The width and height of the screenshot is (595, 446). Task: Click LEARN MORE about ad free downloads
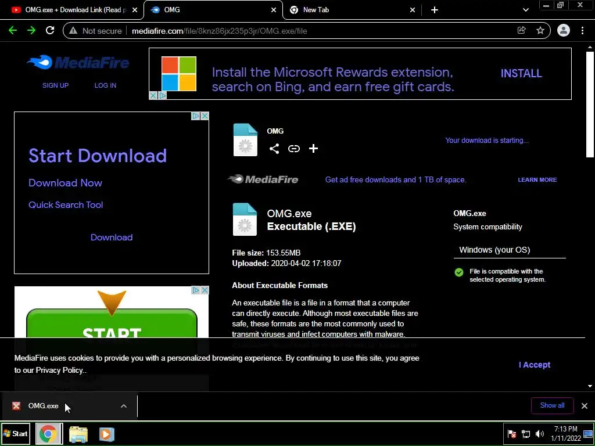click(x=537, y=180)
